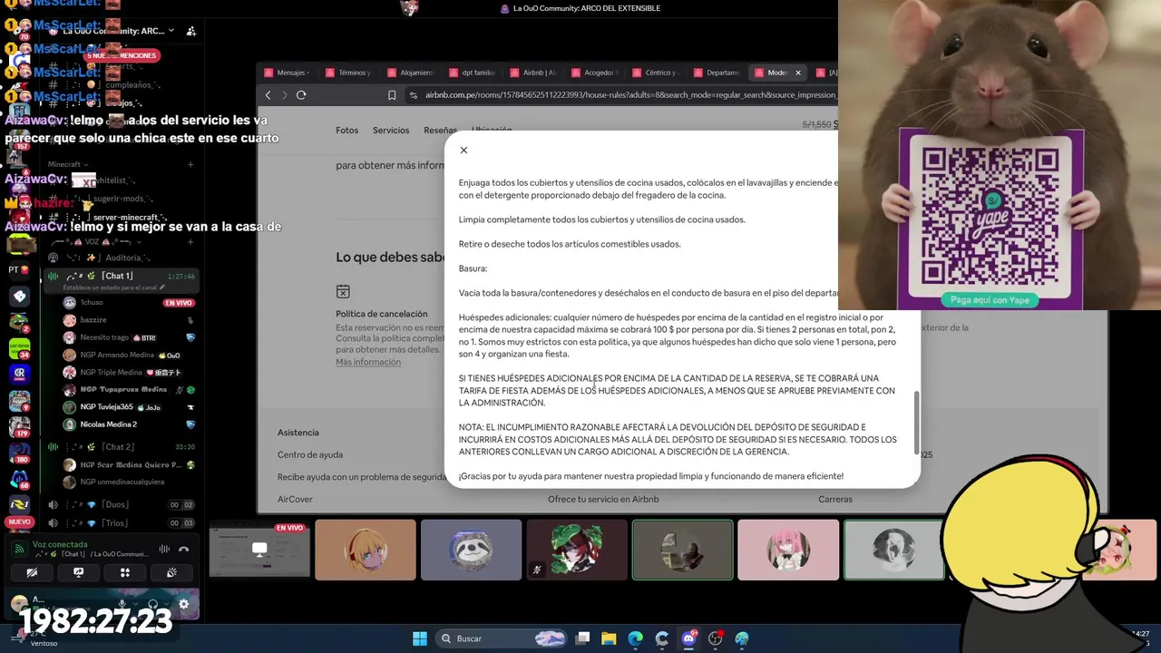Bookmark this page icon
1161x653 pixels.
[x=392, y=95]
